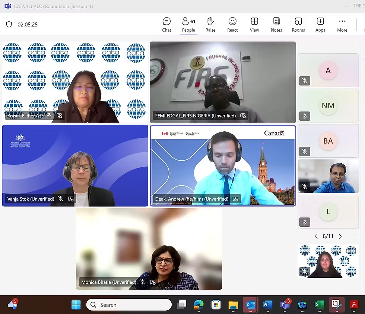Select Kojsin, Esther A.P. video tile
Image resolution: width=365 pixels, height=314 pixels.
(x=75, y=82)
